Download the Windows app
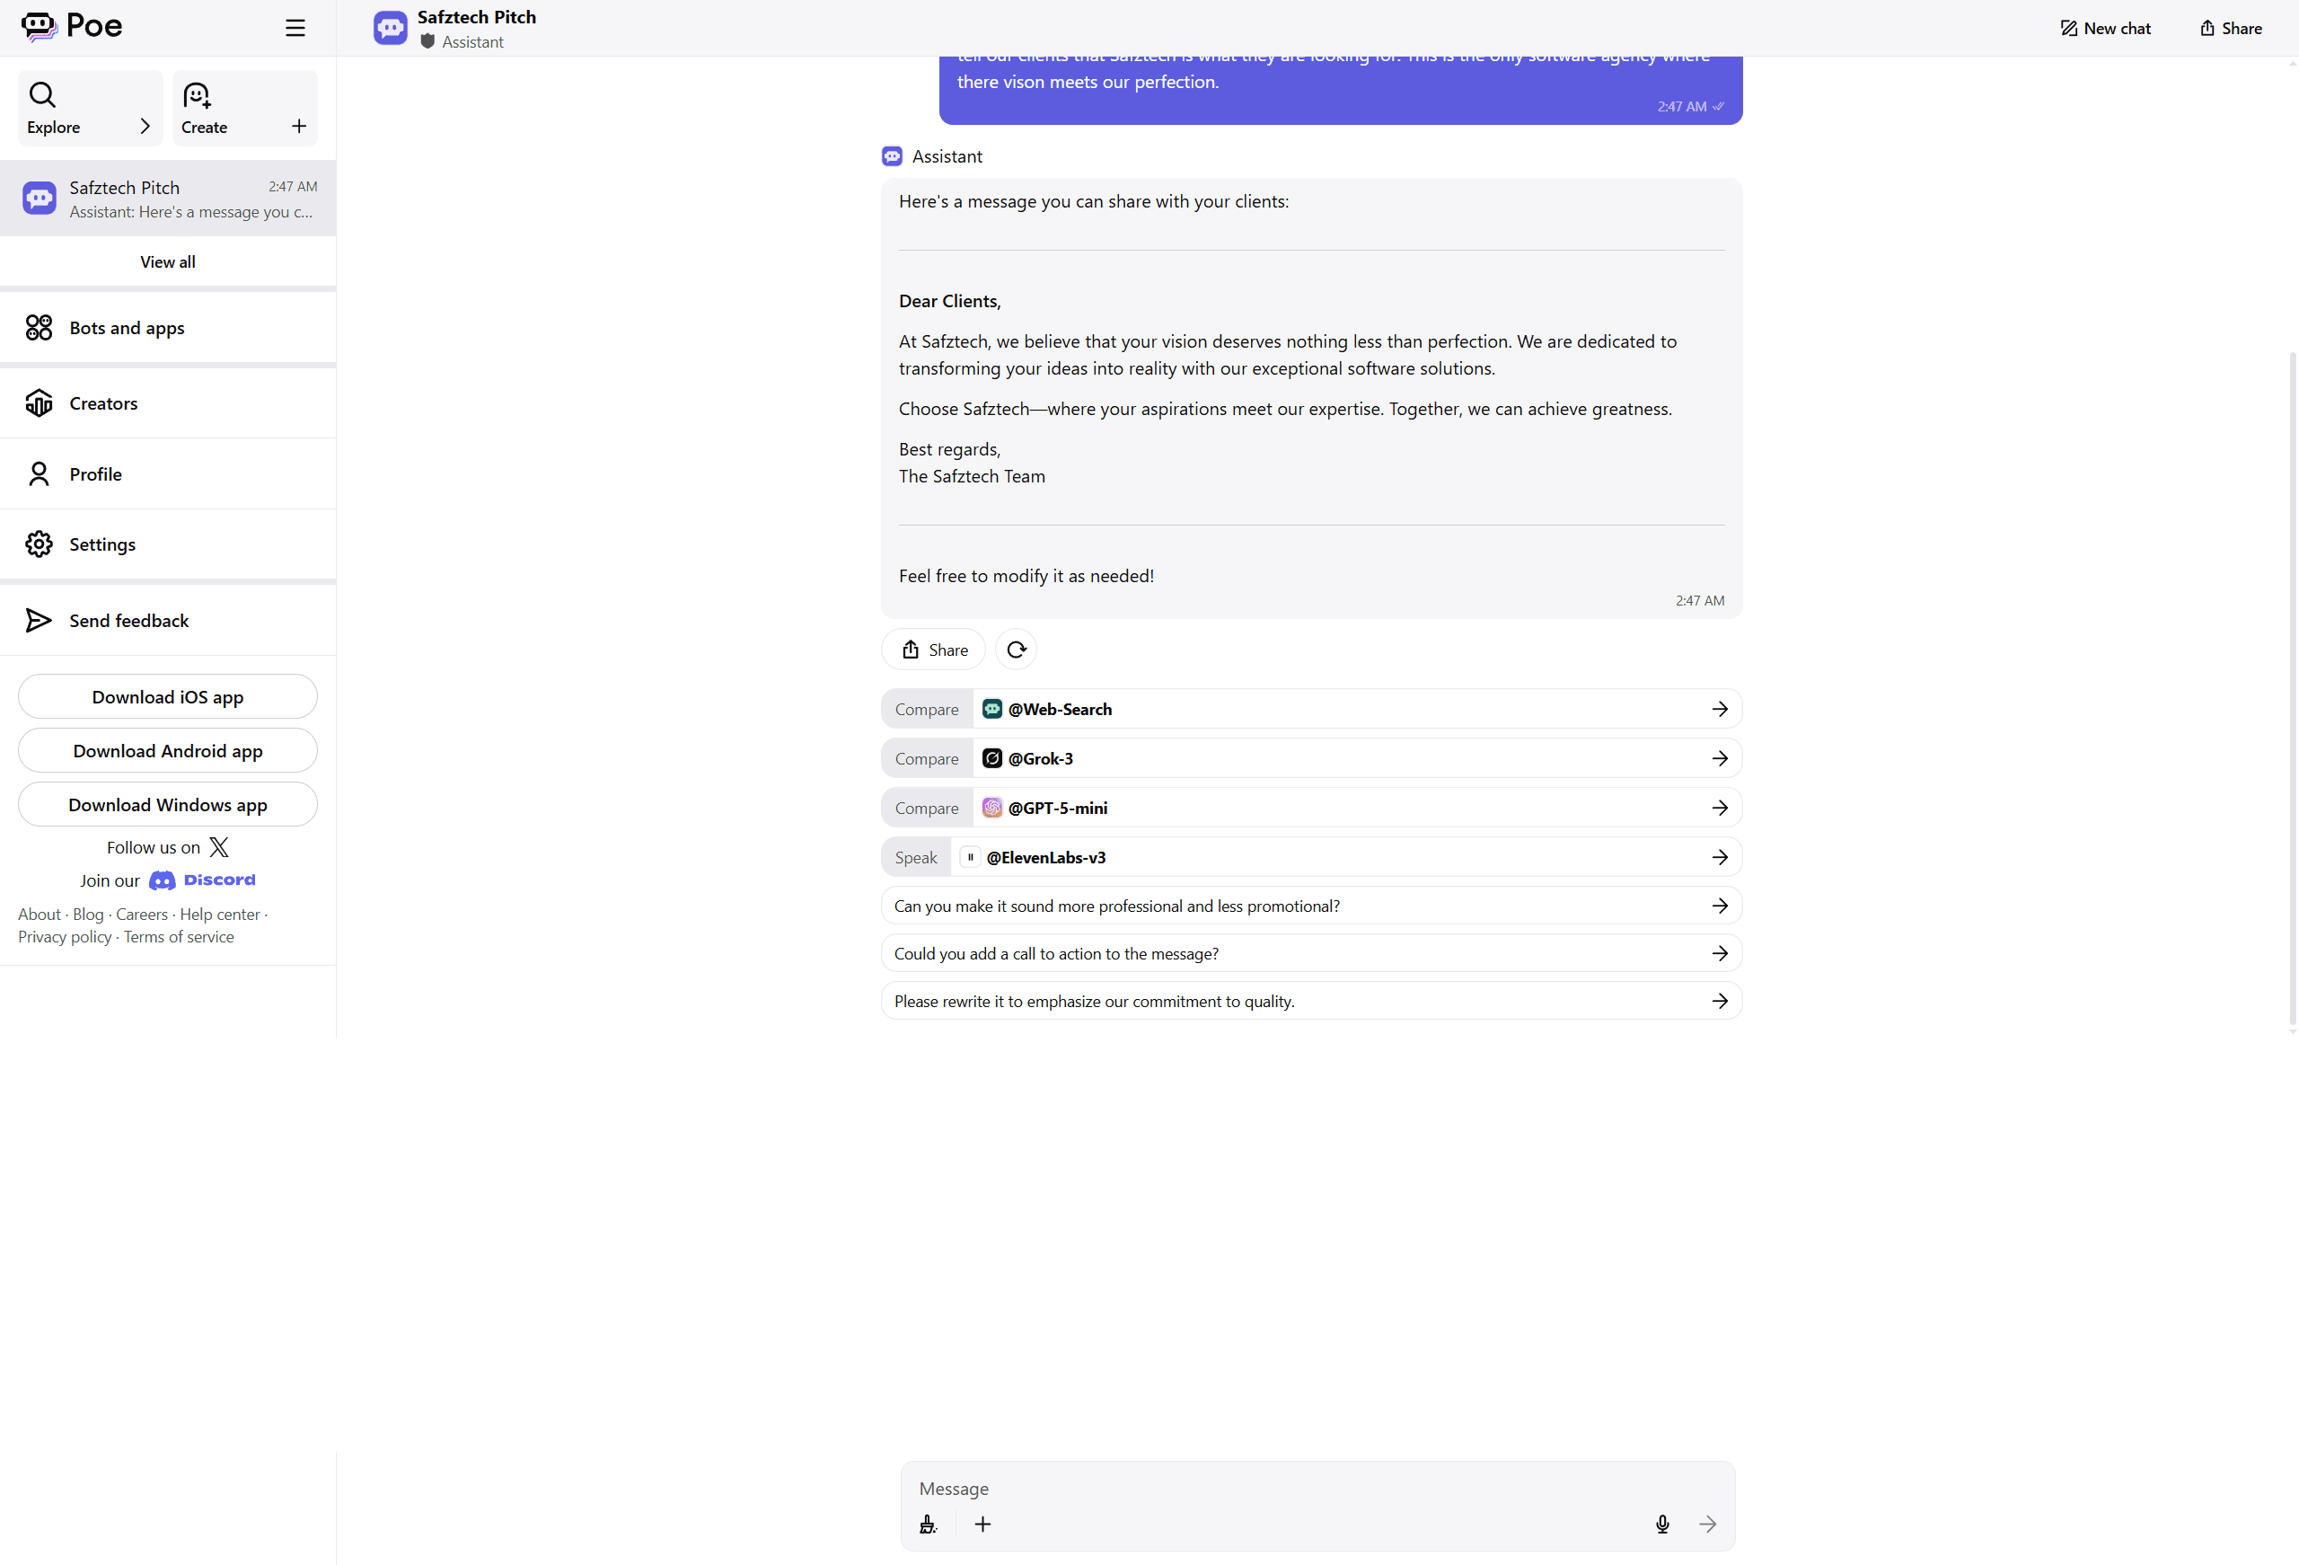The height and width of the screenshot is (1565, 2299). tap(167, 804)
